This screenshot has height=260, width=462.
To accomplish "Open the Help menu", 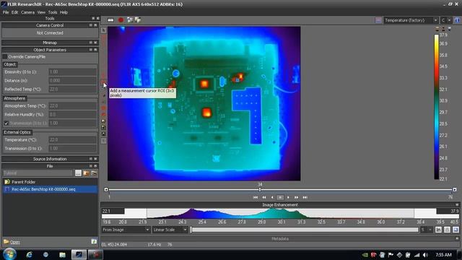I will coord(64,12).
